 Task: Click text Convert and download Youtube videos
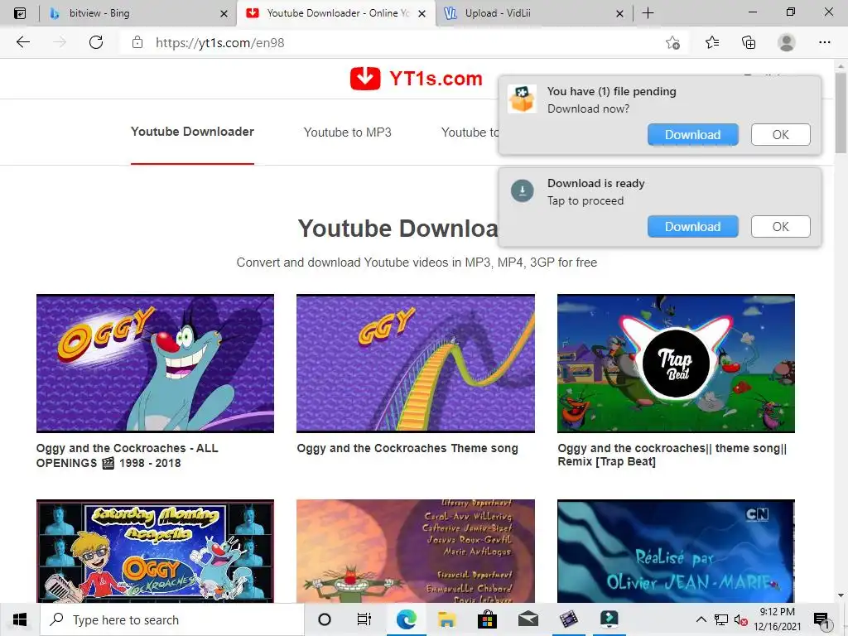pos(417,263)
